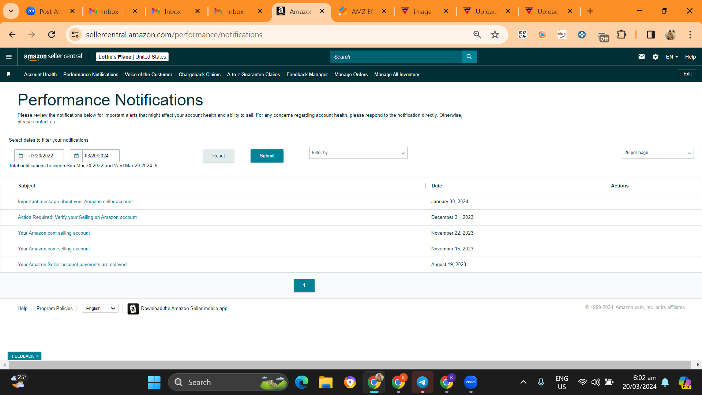Open the contact us link
Viewport: 702px width, 395px height.
click(44, 122)
